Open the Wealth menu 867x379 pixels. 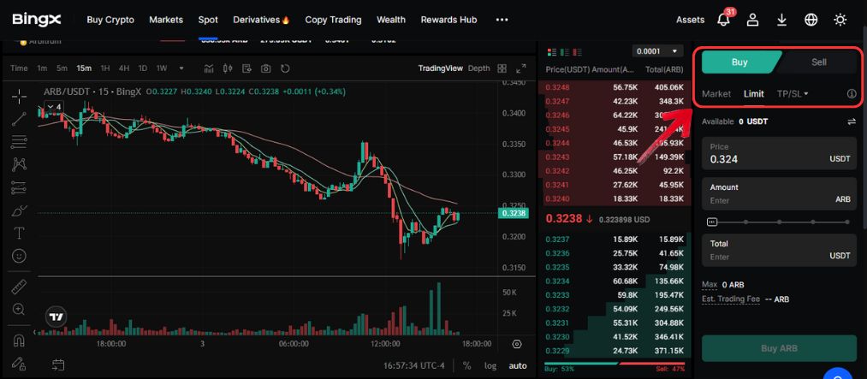pos(391,20)
